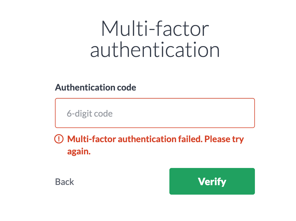The image size is (296, 221).
Task: Return to previous step via Back
Action: 64,182
